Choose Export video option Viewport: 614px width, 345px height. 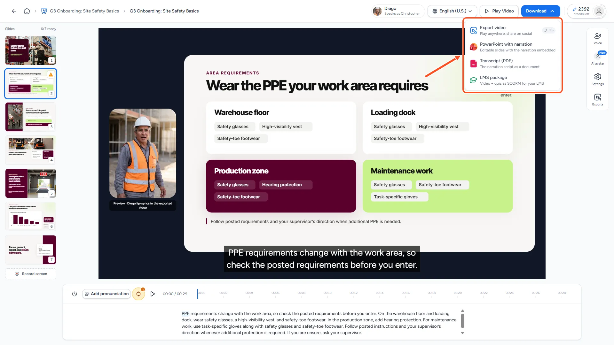513,30
